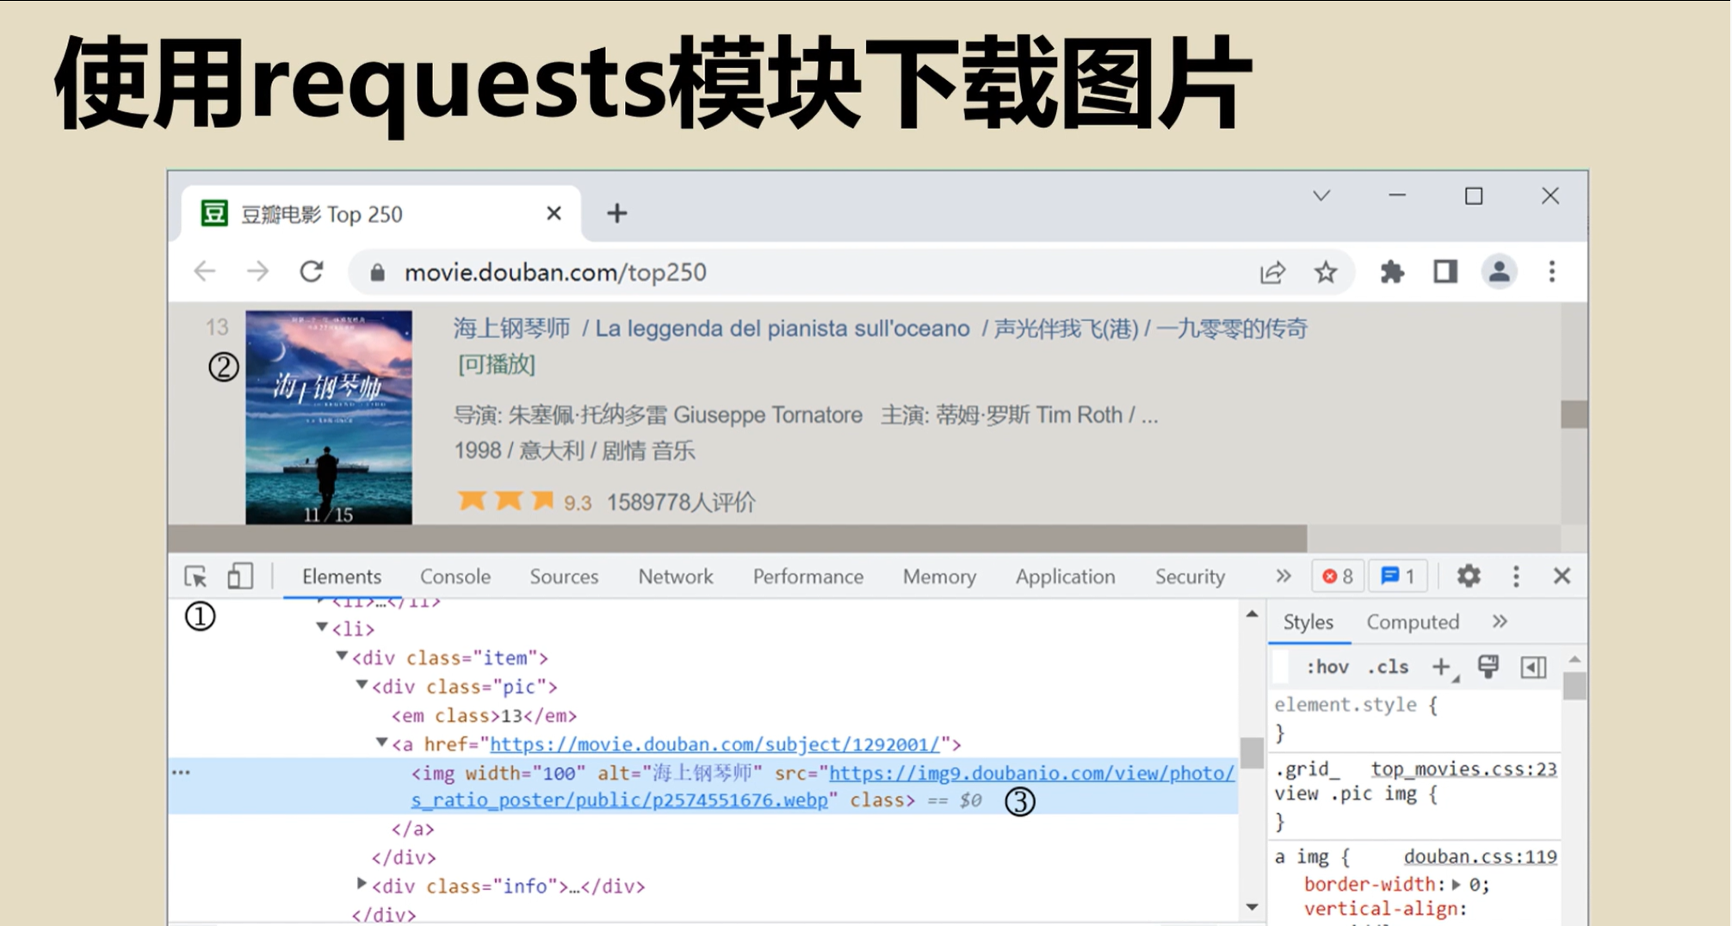Toggle device toolbar emulation

point(240,576)
